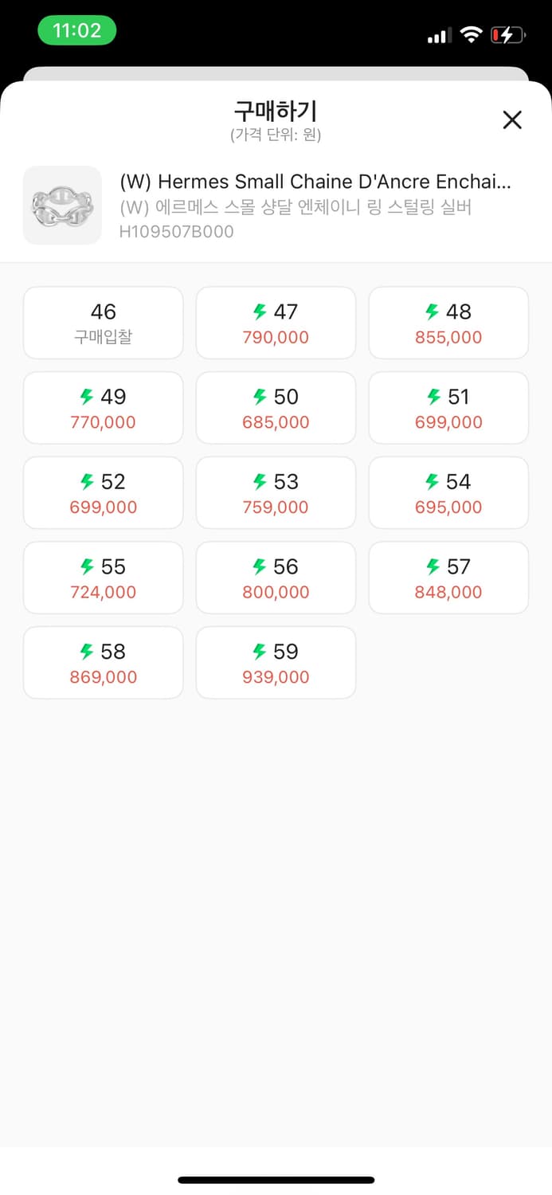Tap the battery charging status icon
Screen dimensions: 552x1195
(507, 35)
